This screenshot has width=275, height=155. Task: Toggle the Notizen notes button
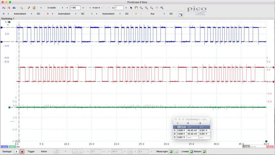click(204, 151)
